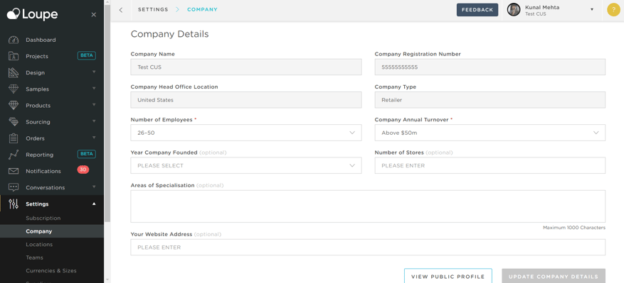624x283 pixels.
Task: Expand the Design menu arrow
Action: (x=94, y=72)
